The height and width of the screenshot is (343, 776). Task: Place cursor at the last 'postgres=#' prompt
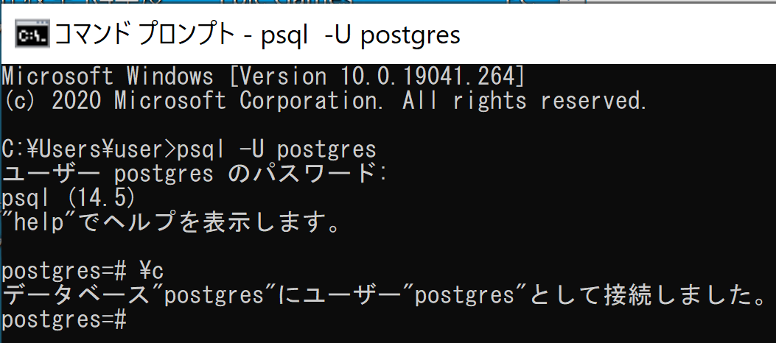tap(65, 320)
